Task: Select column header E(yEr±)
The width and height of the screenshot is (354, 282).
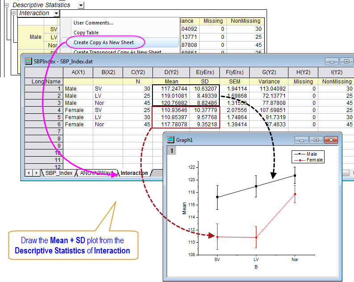Action: pyautogui.click(x=205, y=72)
